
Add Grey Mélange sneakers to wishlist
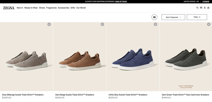point(49,24)
